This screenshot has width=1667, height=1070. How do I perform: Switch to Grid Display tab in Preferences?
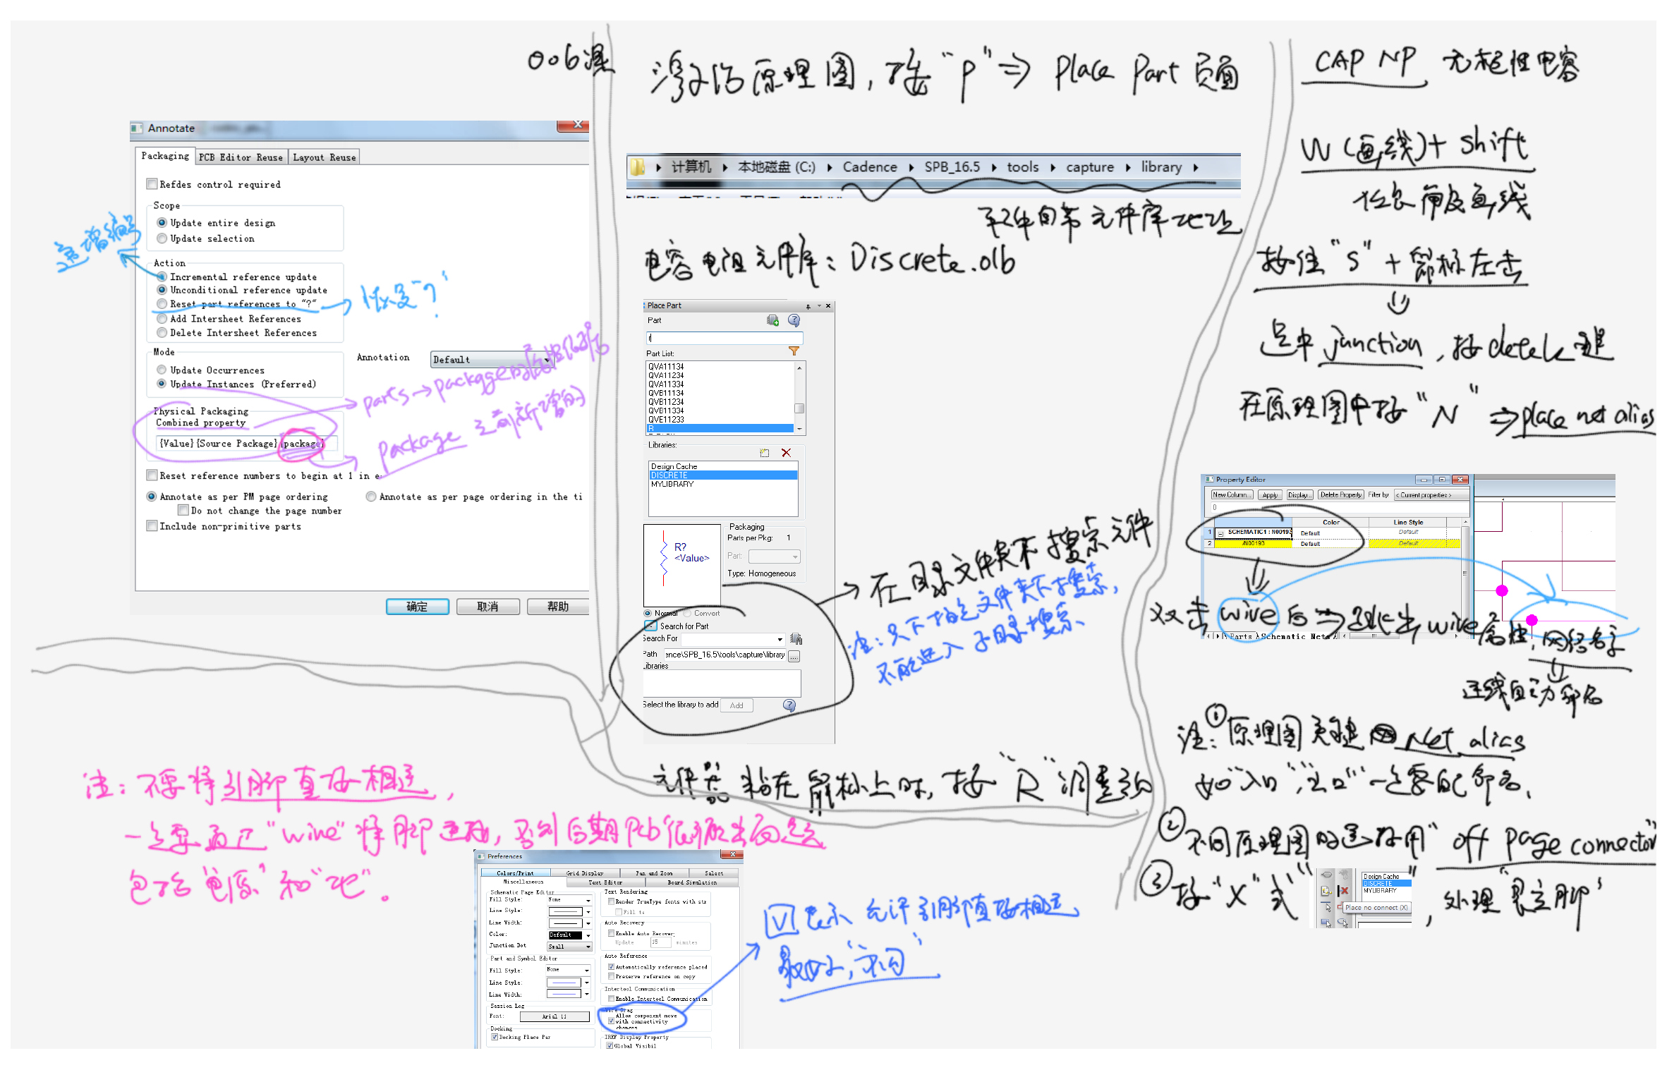[x=585, y=873]
